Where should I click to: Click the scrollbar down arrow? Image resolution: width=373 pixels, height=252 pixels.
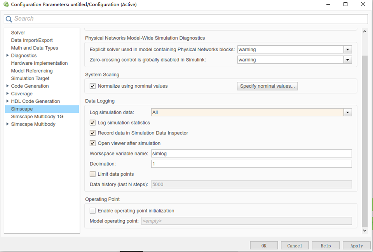coord(365,230)
